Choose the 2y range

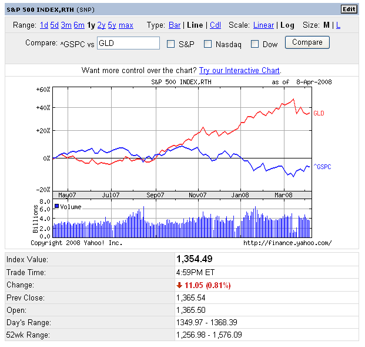coord(102,25)
